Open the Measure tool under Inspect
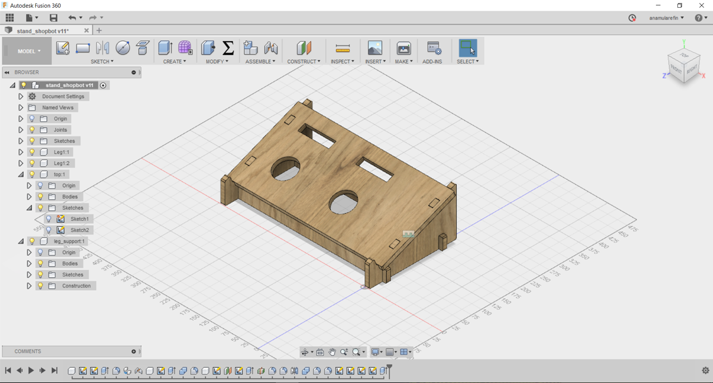Viewport: 713px width, 383px height. point(343,48)
